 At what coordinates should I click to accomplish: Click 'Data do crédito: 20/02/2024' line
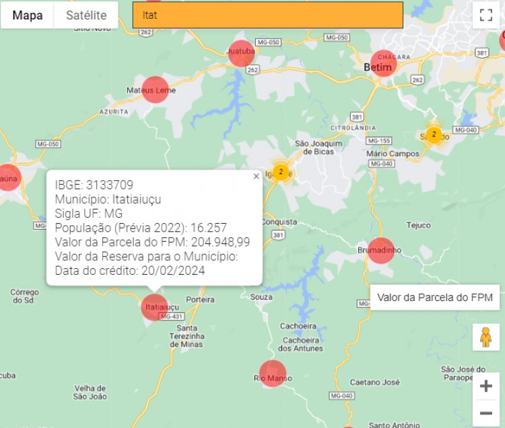coord(130,271)
